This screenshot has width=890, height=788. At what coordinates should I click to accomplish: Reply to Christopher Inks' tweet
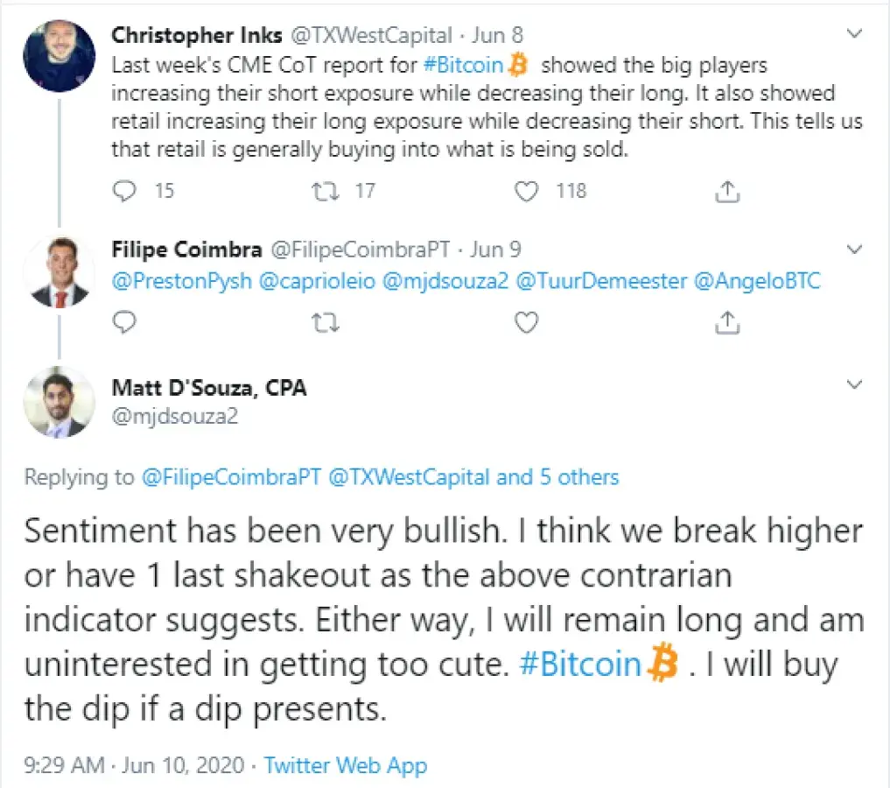pyautogui.click(x=126, y=190)
